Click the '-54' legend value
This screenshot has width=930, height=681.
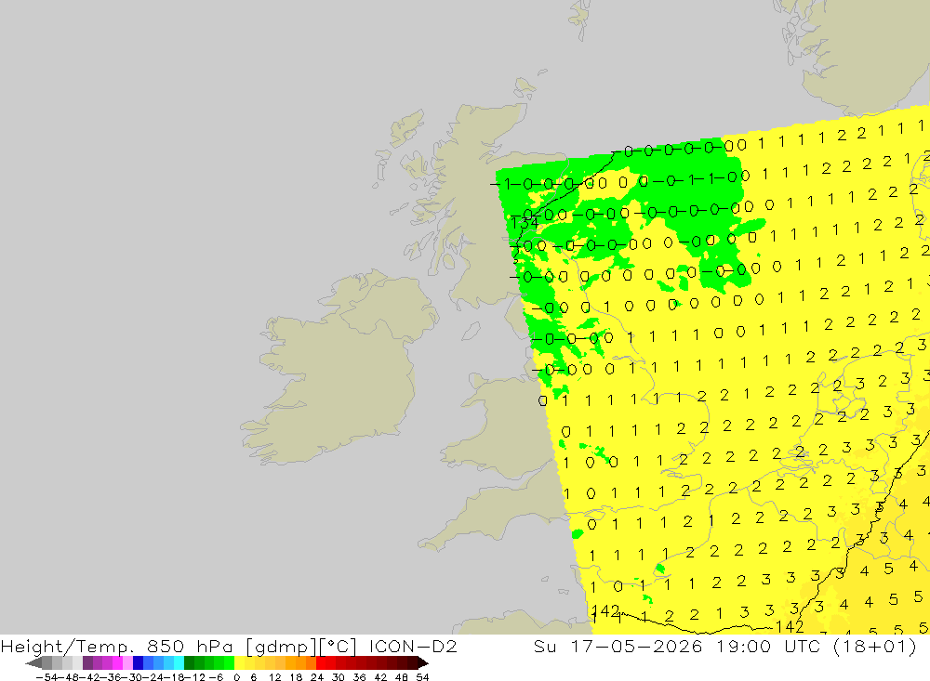point(46,677)
